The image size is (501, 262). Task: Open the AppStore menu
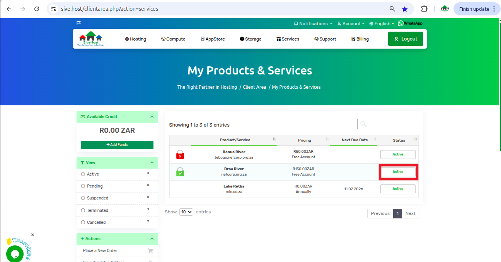click(x=213, y=39)
